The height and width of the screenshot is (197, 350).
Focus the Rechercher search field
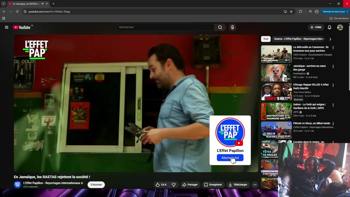click(165, 27)
